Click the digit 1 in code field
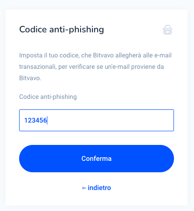Screen dimensions: 194x211 26,120
